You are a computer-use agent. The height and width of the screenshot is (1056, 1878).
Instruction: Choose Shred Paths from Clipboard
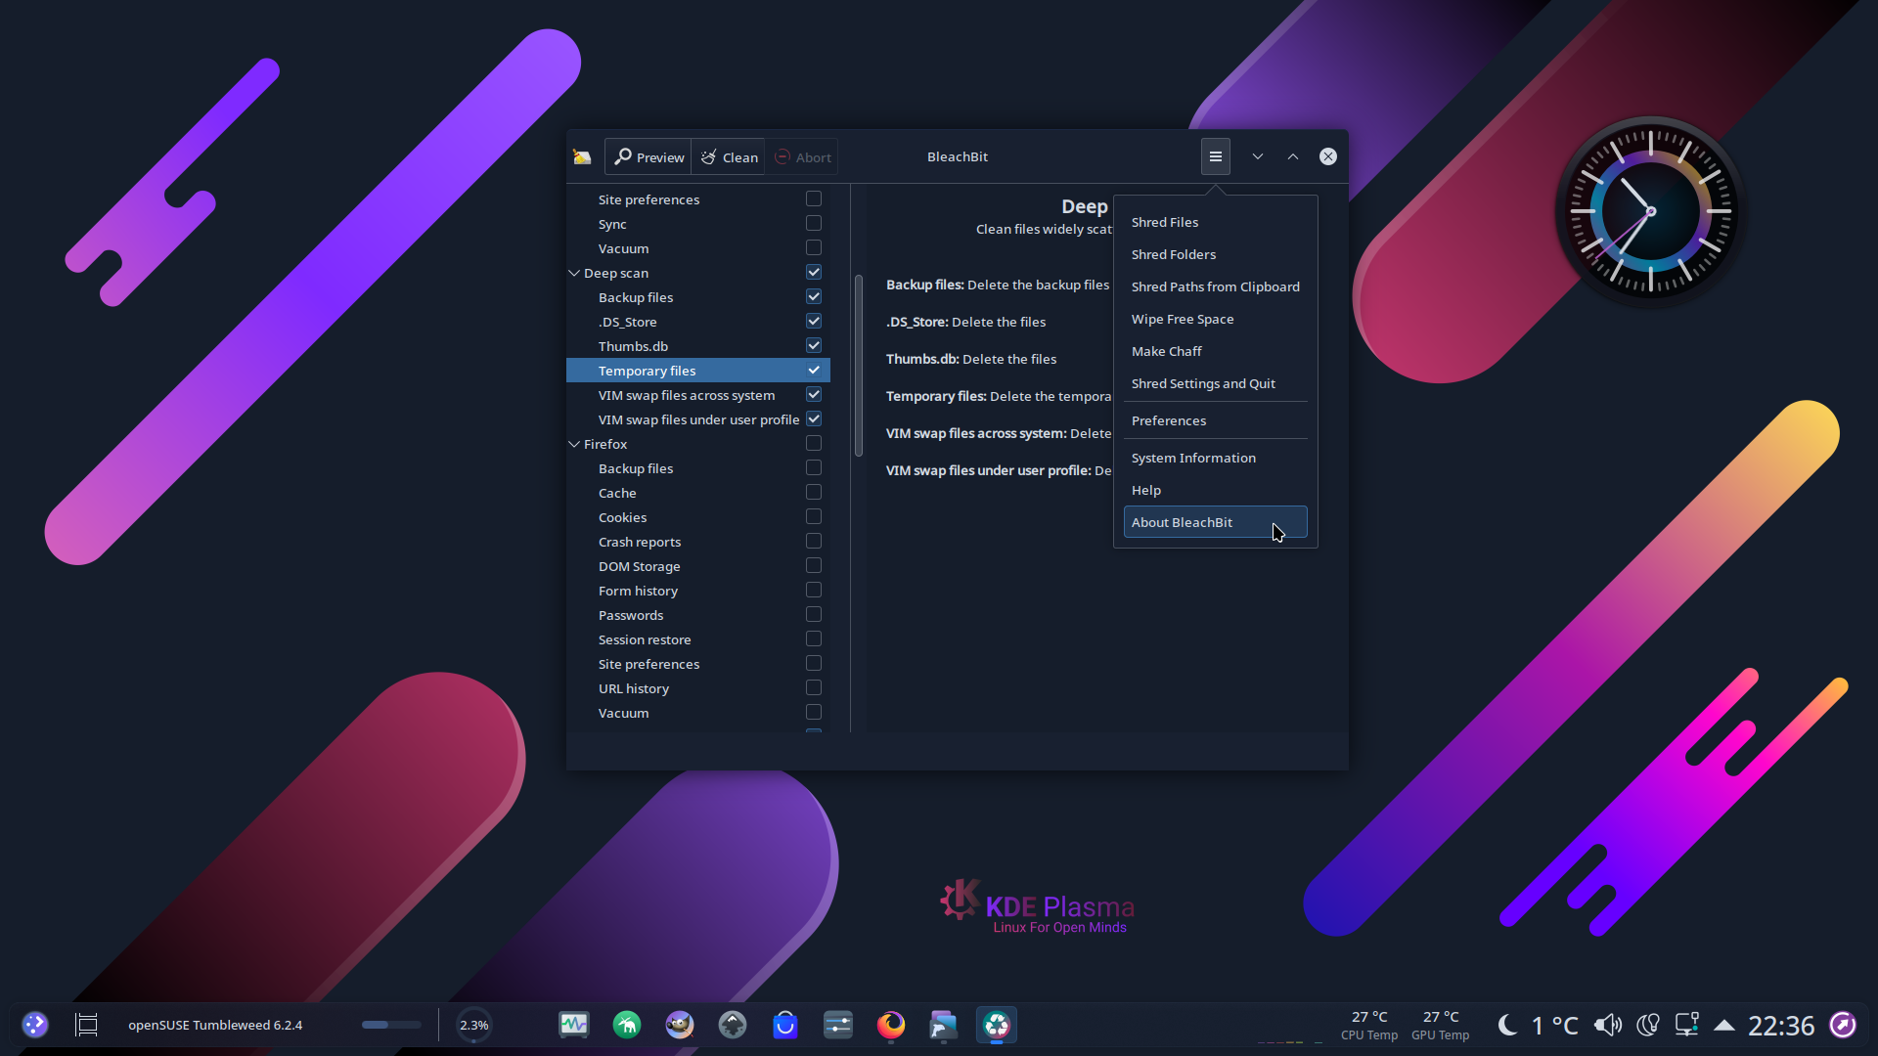tap(1215, 286)
